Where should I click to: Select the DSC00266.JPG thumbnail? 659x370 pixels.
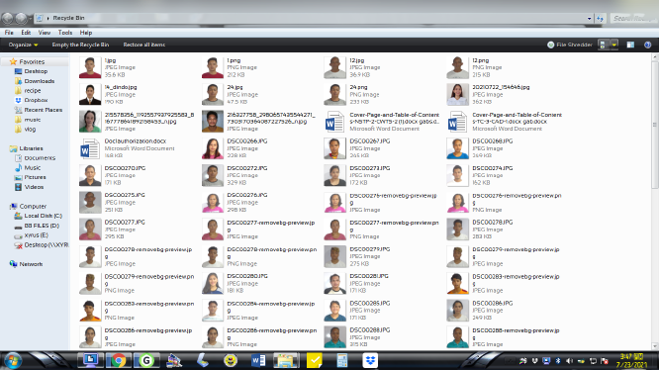point(212,148)
